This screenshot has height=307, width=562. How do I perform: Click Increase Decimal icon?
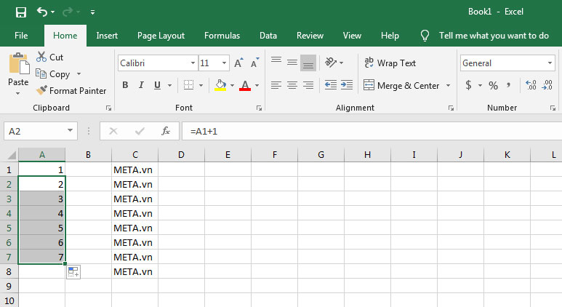coord(531,85)
